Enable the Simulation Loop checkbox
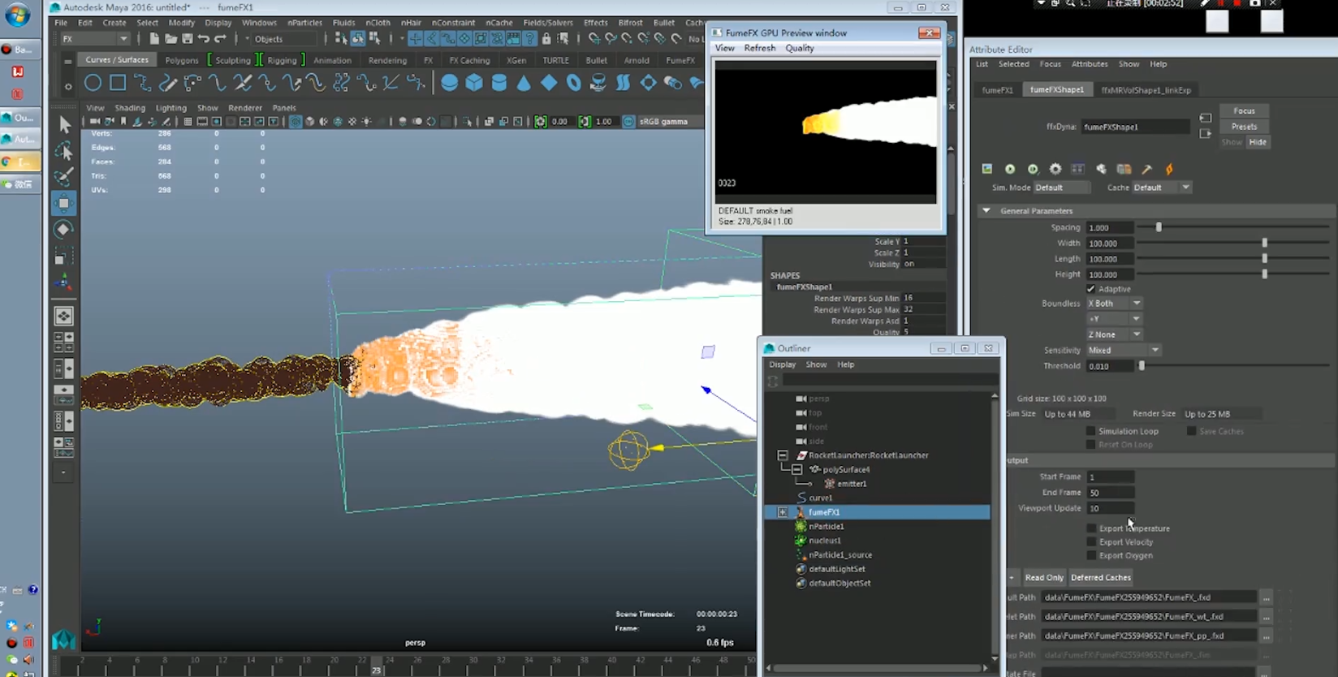 (x=1091, y=431)
